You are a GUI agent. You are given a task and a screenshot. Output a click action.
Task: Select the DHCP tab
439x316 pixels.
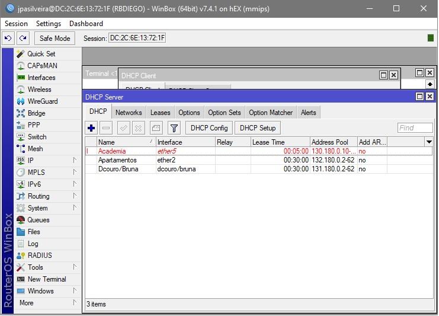pos(98,111)
